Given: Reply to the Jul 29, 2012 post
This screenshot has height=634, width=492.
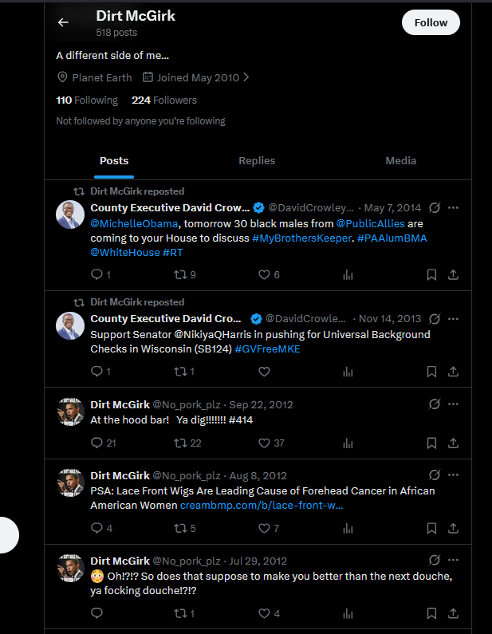Looking at the screenshot, I should [x=96, y=613].
